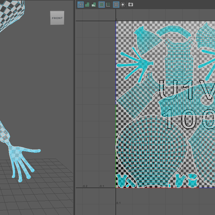Screen dimensions: 215x215
Task: Click the dim green grid toolbar icon
Action: (108, 4)
